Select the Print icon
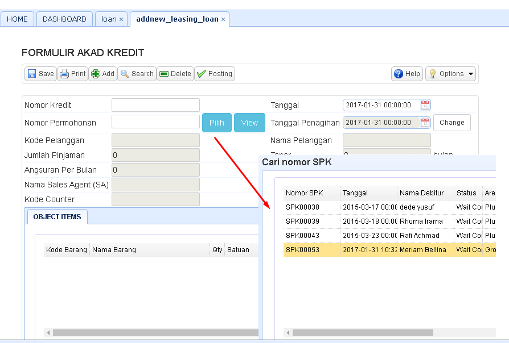 (x=64, y=73)
